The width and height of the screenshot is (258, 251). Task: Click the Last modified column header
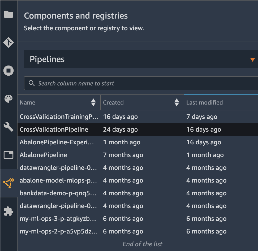(204, 102)
